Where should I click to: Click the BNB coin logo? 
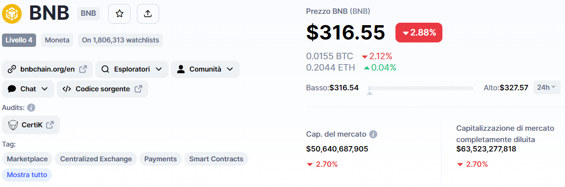point(12,14)
